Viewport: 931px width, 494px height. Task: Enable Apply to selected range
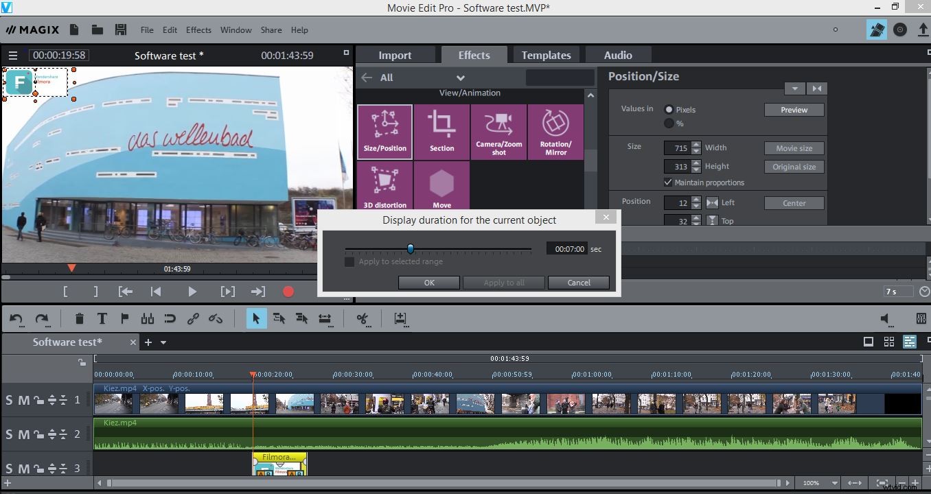point(349,261)
